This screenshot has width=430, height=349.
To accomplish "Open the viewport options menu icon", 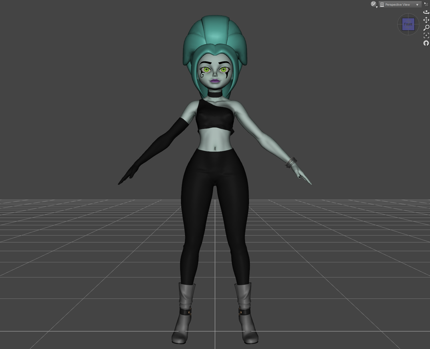I will click(x=426, y=4).
